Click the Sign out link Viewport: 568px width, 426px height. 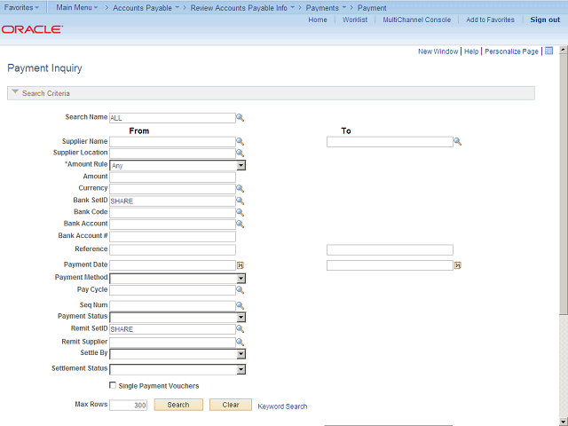pyautogui.click(x=544, y=20)
